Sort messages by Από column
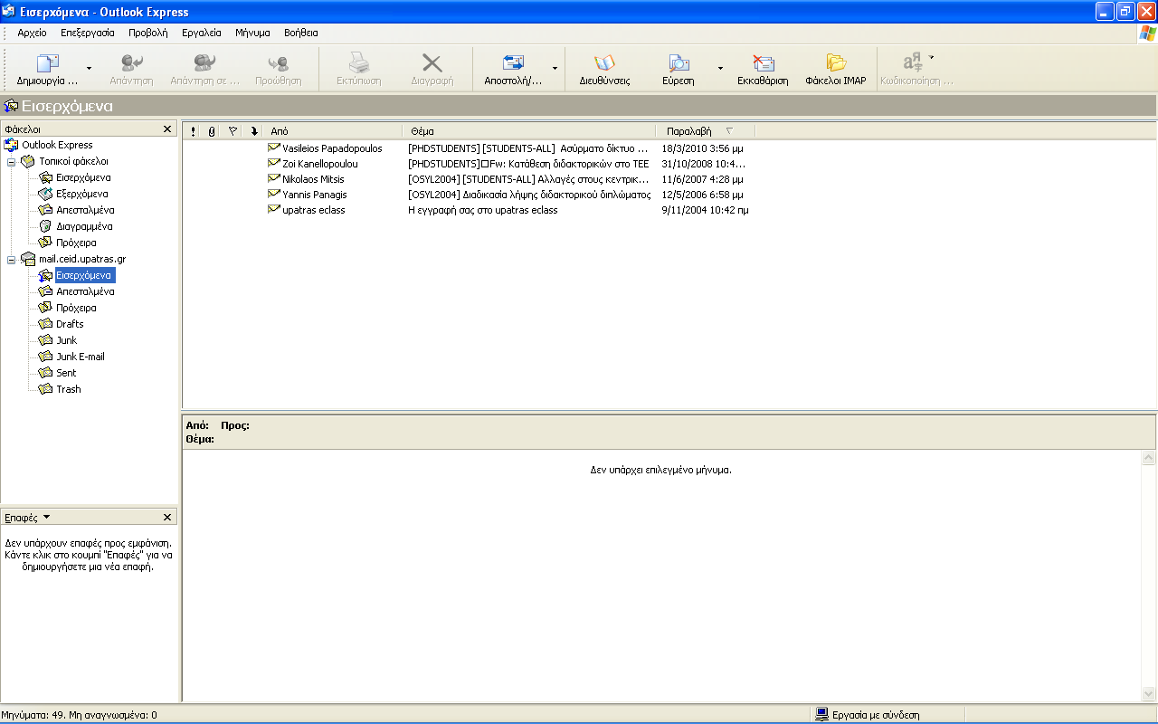The width and height of the screenshot is (1158, 724). [x=334, y=131]
